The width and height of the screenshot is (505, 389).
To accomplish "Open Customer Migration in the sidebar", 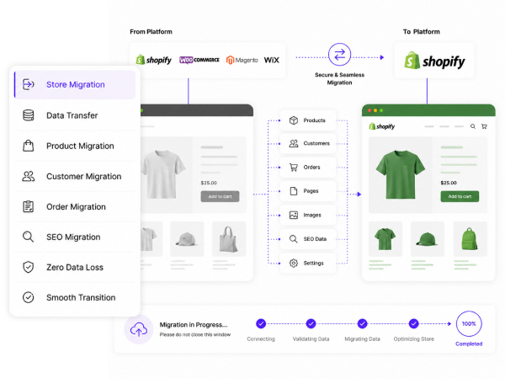I will point(75,176).
